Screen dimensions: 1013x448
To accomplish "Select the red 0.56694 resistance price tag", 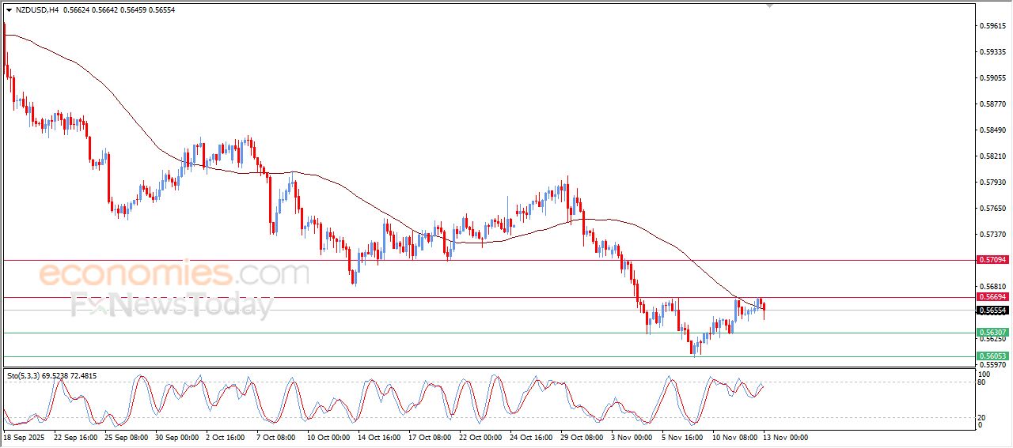I will click(x=992, y=297).
